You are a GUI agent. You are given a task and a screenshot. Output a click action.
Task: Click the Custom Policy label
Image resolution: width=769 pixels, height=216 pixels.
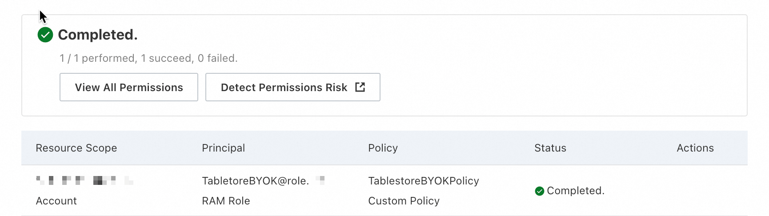click(404, 201)
